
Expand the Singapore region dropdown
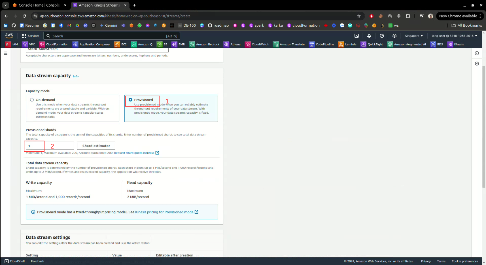(x=414, y=36)
